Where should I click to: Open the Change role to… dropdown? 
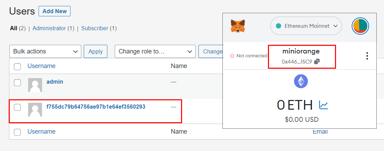155,51
